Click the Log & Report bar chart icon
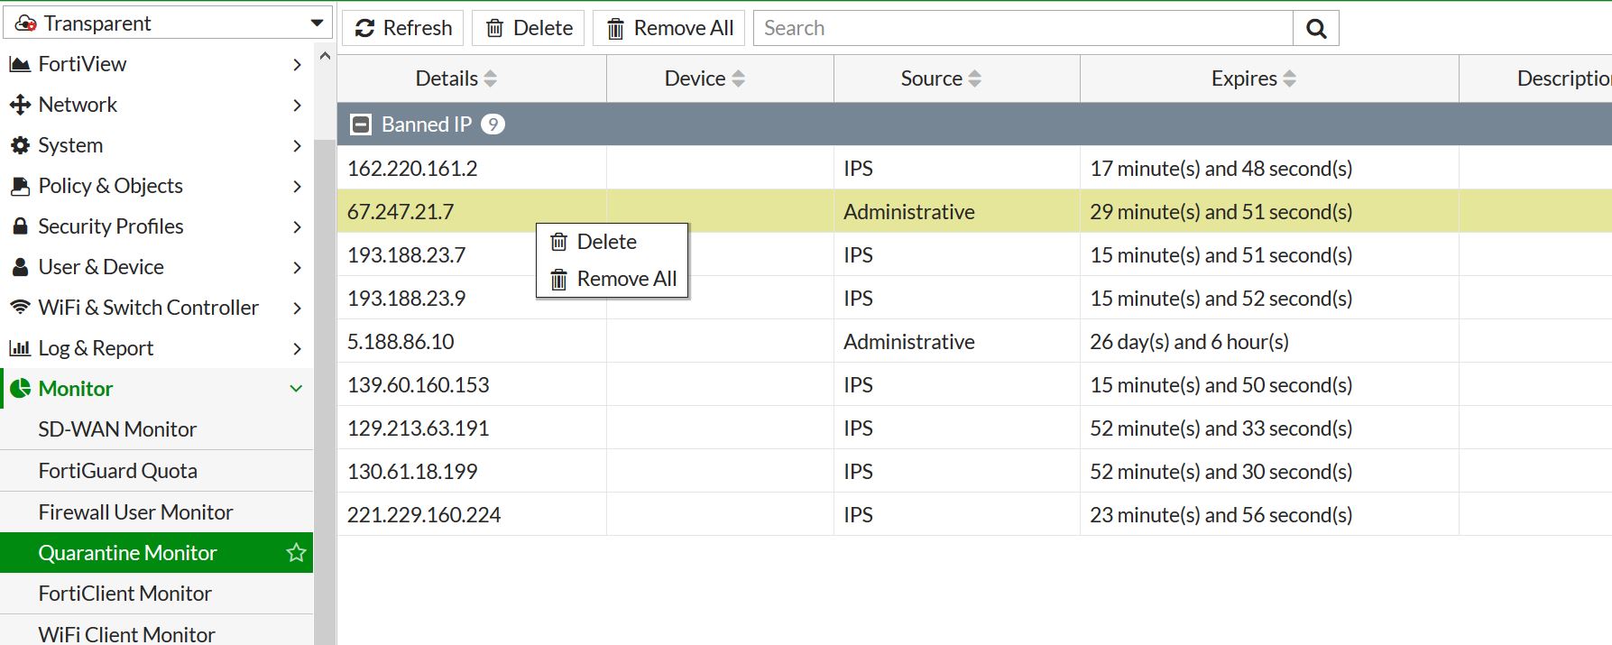Screen dimensions: 1612x645 20,348
